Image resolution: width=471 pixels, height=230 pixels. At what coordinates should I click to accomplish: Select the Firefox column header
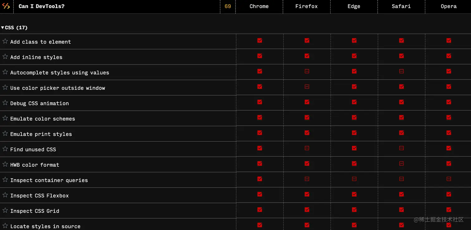(307, 6)
